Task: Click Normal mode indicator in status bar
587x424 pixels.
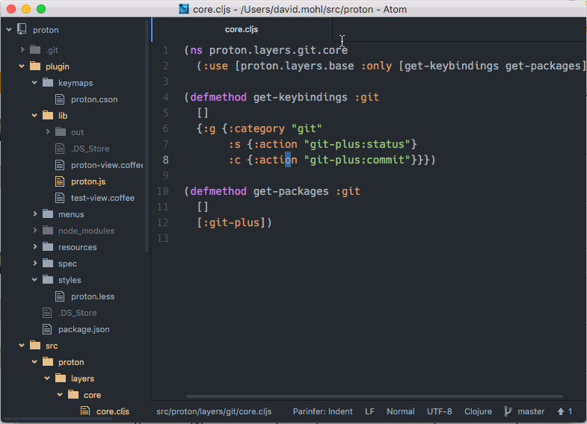Action: point(400,411)
